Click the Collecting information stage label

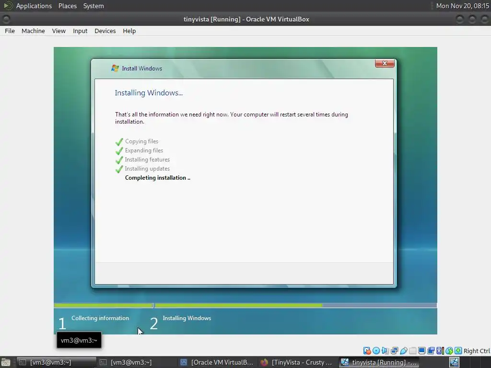[100, 318]
